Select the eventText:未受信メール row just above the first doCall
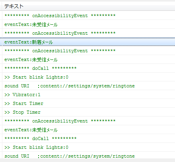 tap(89, 59)
